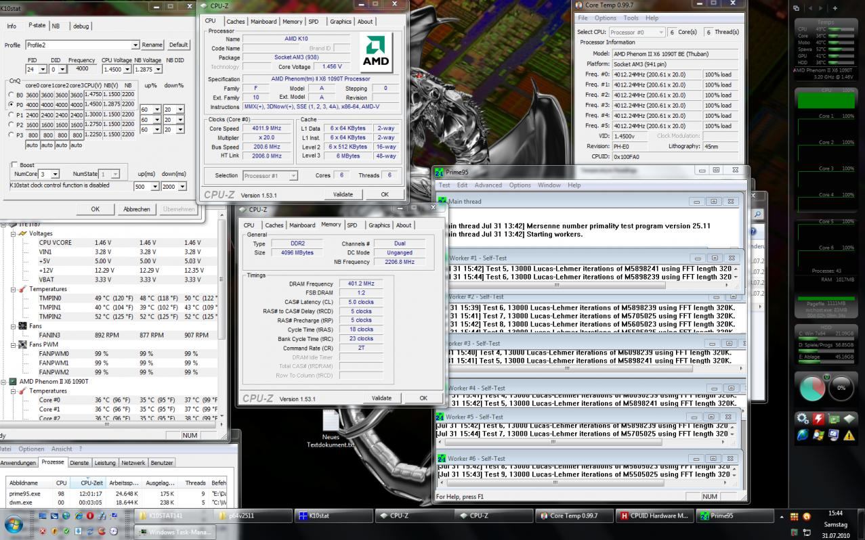Open green circuit board launcher icon
Viewport: 865px width, 540px height.
(835, 418)
